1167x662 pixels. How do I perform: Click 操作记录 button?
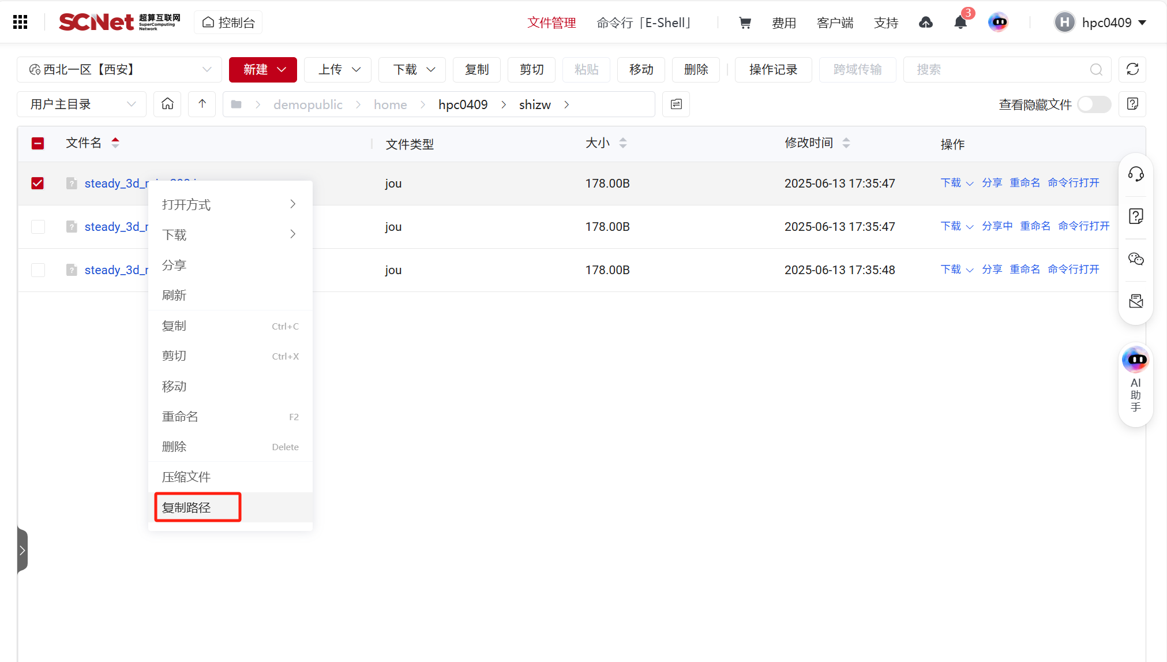tap(773, 69)
